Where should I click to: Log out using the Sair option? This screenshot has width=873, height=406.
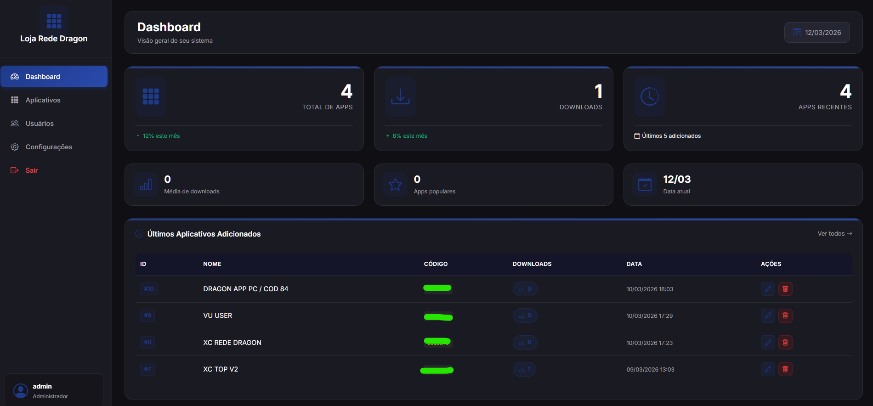(31, 170)
